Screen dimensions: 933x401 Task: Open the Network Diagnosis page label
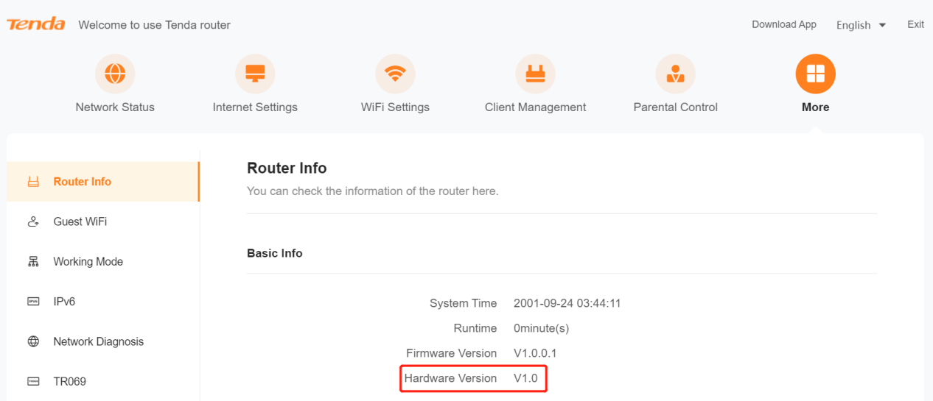[98, 341]
